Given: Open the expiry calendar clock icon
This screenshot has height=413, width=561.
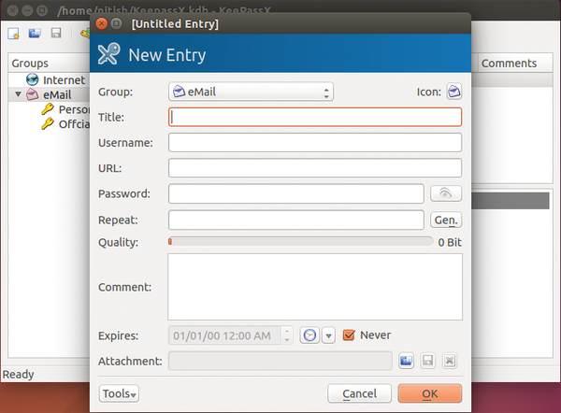Looking at the screenshot, I should (309, 335).
